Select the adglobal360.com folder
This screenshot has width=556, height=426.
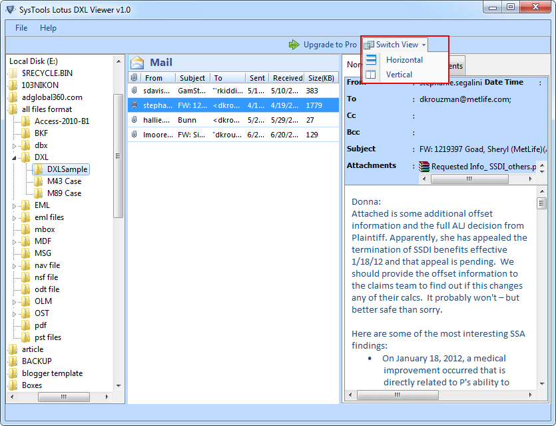point(52,97)
